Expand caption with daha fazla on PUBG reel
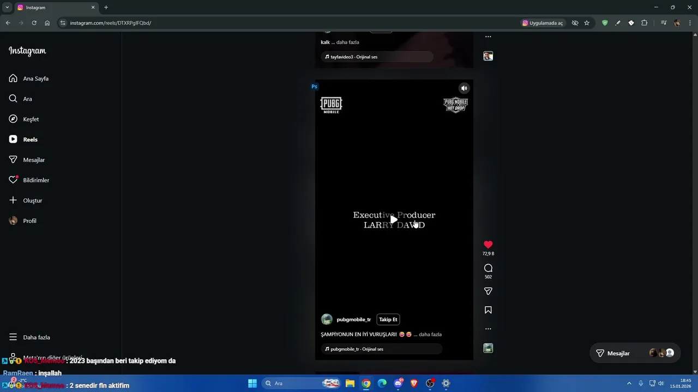 tap(430, 334)
